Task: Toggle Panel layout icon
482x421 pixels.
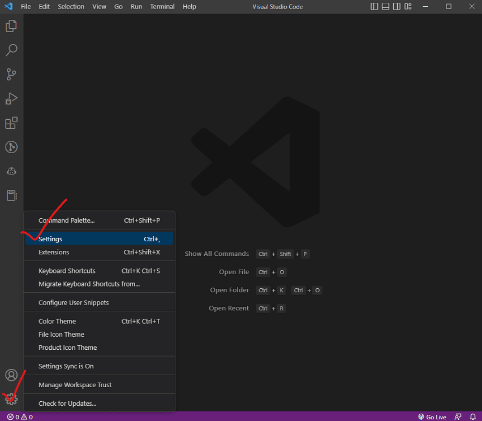Action: [385, 6]
